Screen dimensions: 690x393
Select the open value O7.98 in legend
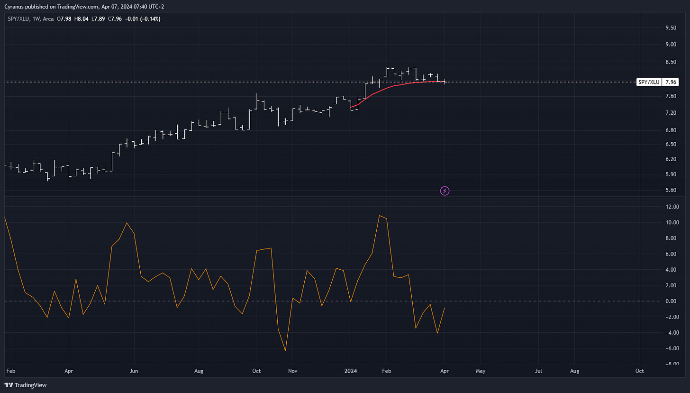pyautogui.click(x=64, y=19)
